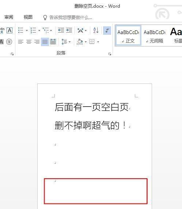Open shading color dropdown arrow
The image size is (182, 209).
[86, 42]
